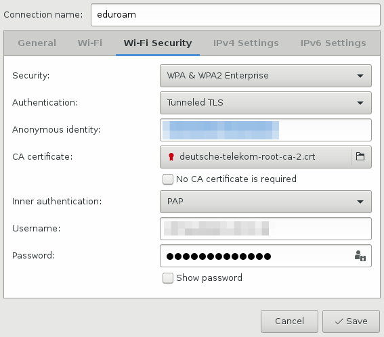The image size is (384, 337).
Task: Select the Wi-Fi Security tab
Action: 158,43
